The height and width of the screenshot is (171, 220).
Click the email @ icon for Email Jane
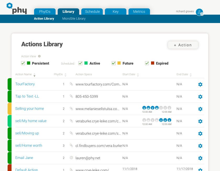tap(71, 158)
